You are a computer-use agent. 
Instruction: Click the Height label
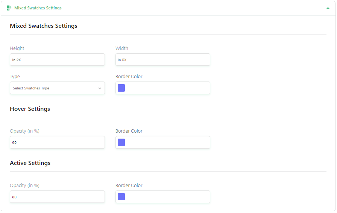17,48
